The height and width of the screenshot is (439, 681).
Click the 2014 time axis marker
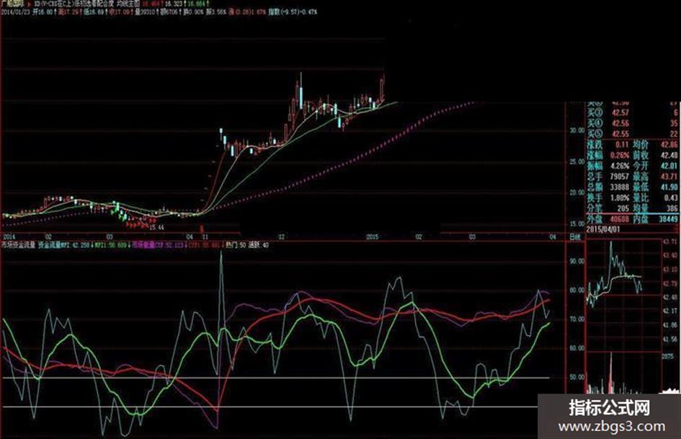click(9, 237)
